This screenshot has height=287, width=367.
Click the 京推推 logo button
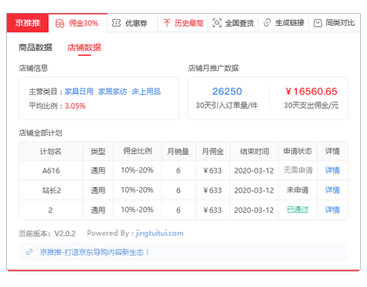click(x=28, y=23)
